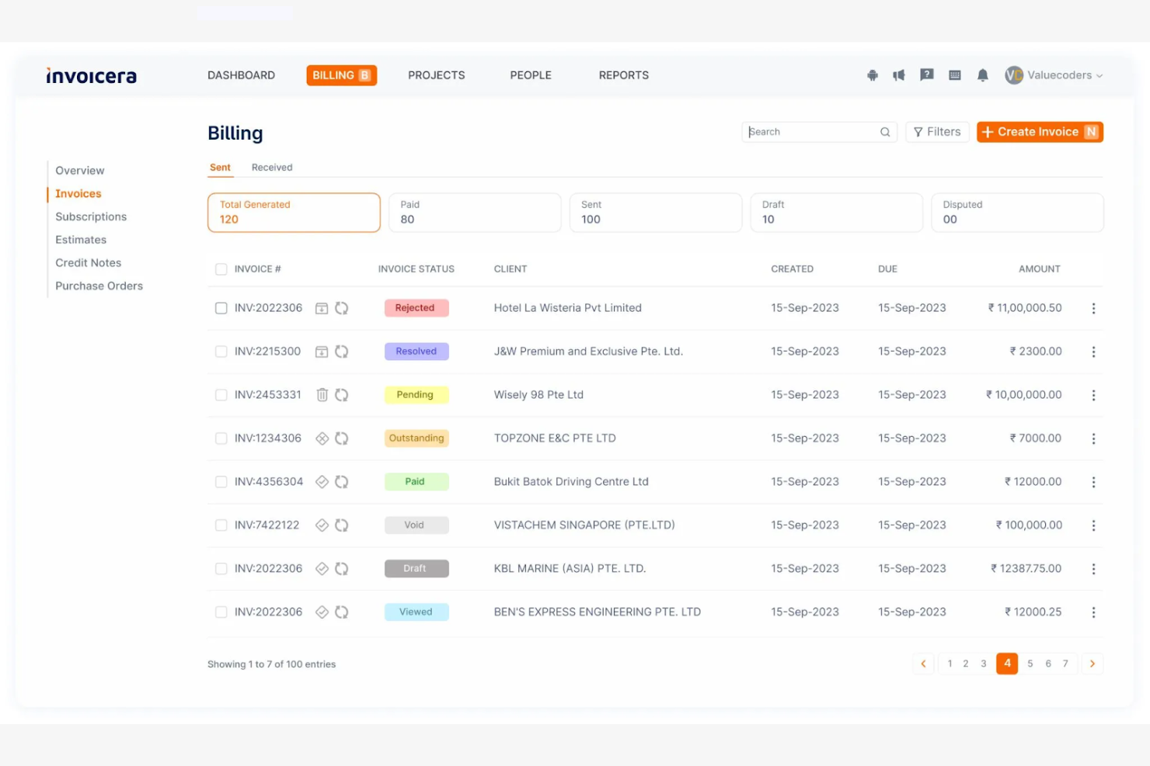Screen dimensions: 1150x766
Task: Open the Reports menu in the navigation bar
Action: click(x=623, y=75)
